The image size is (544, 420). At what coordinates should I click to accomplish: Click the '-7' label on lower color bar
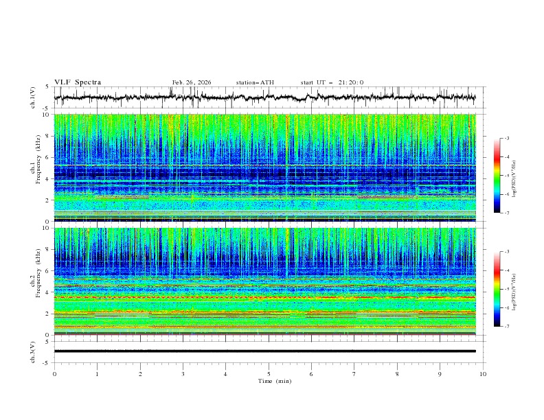click(x=506, y=326)
